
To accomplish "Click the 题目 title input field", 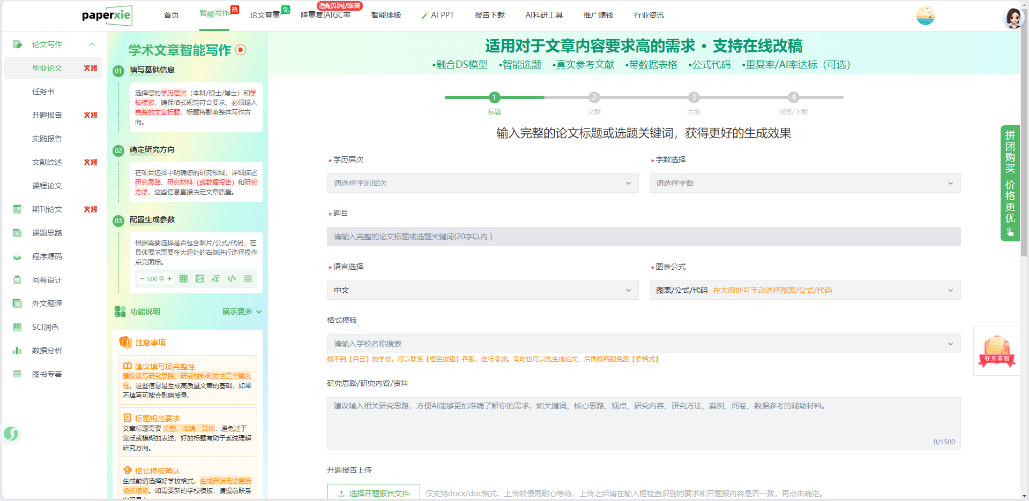I will 643,237.
